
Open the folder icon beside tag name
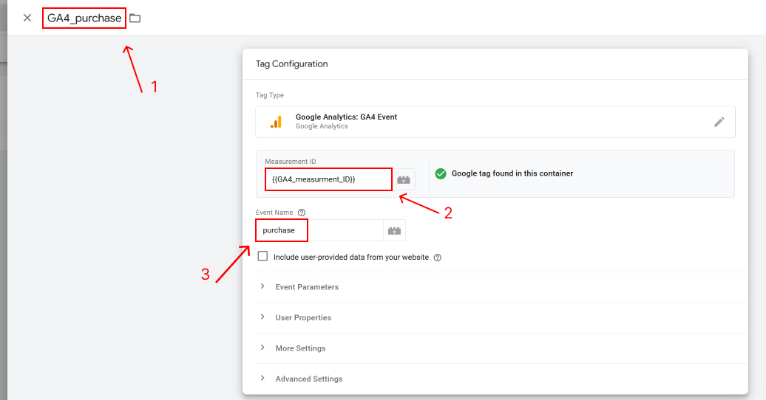(x=135, y=18)
